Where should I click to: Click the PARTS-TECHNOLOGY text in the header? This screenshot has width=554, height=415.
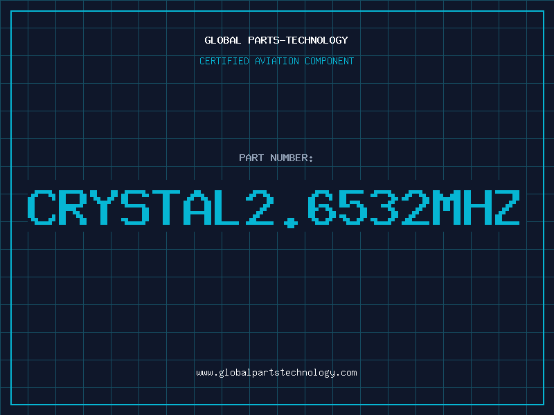(298, 40)
